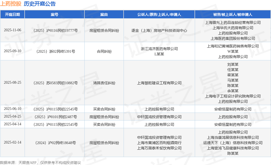Click defendant 刘某某

pyautogui.click(x=233, y=65)
